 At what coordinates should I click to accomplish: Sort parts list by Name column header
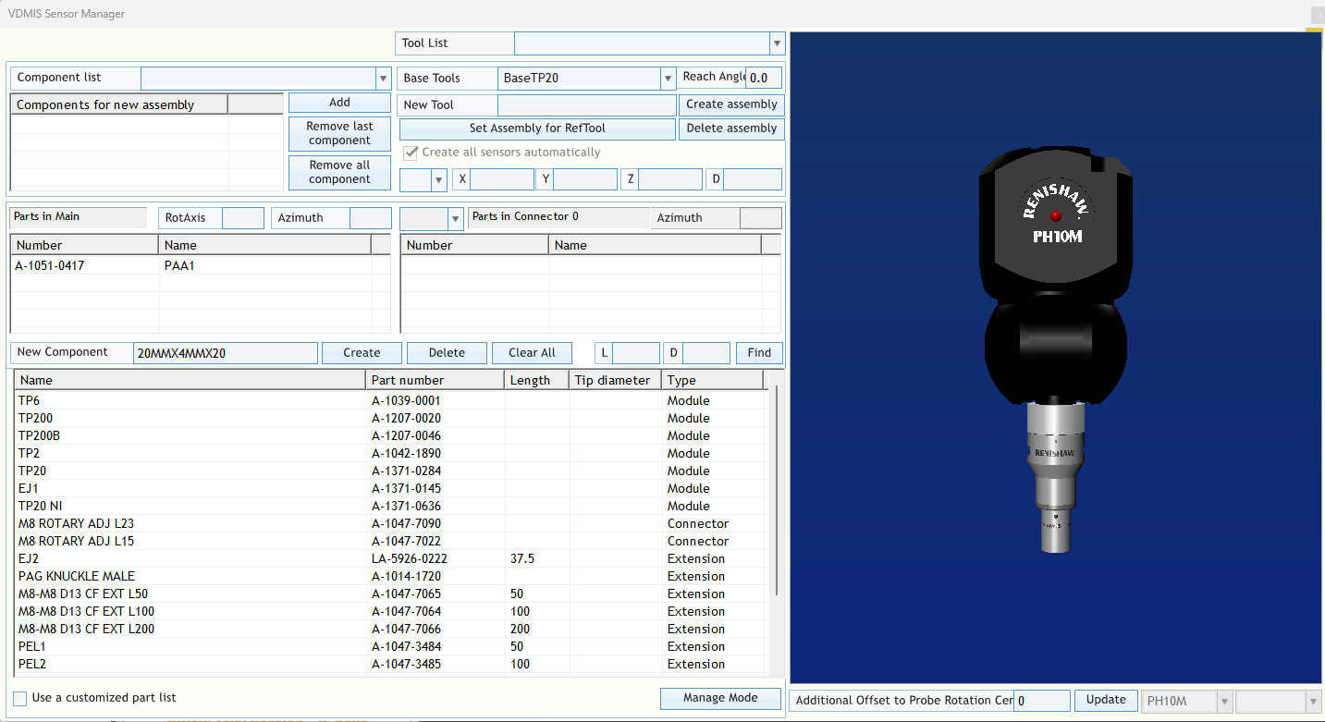click(x=190, y=380)
